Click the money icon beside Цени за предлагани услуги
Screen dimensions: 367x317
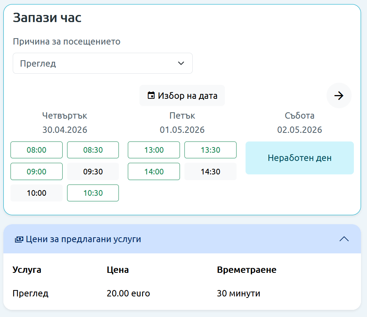tap(19, 240)
